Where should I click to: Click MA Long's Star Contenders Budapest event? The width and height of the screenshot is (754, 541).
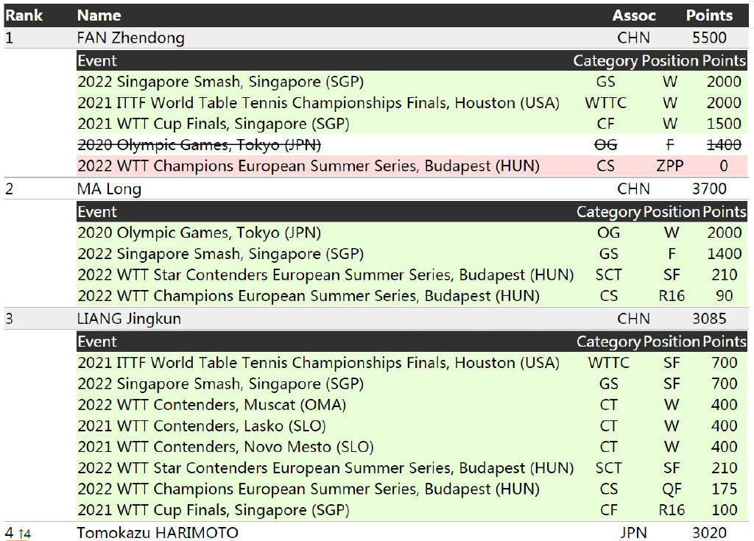point(325,275)
